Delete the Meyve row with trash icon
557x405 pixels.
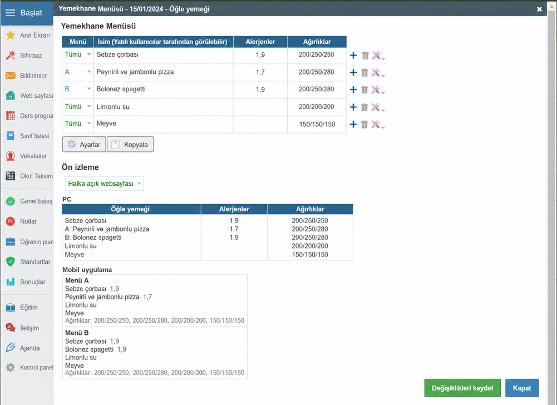(x=364, y=125)
